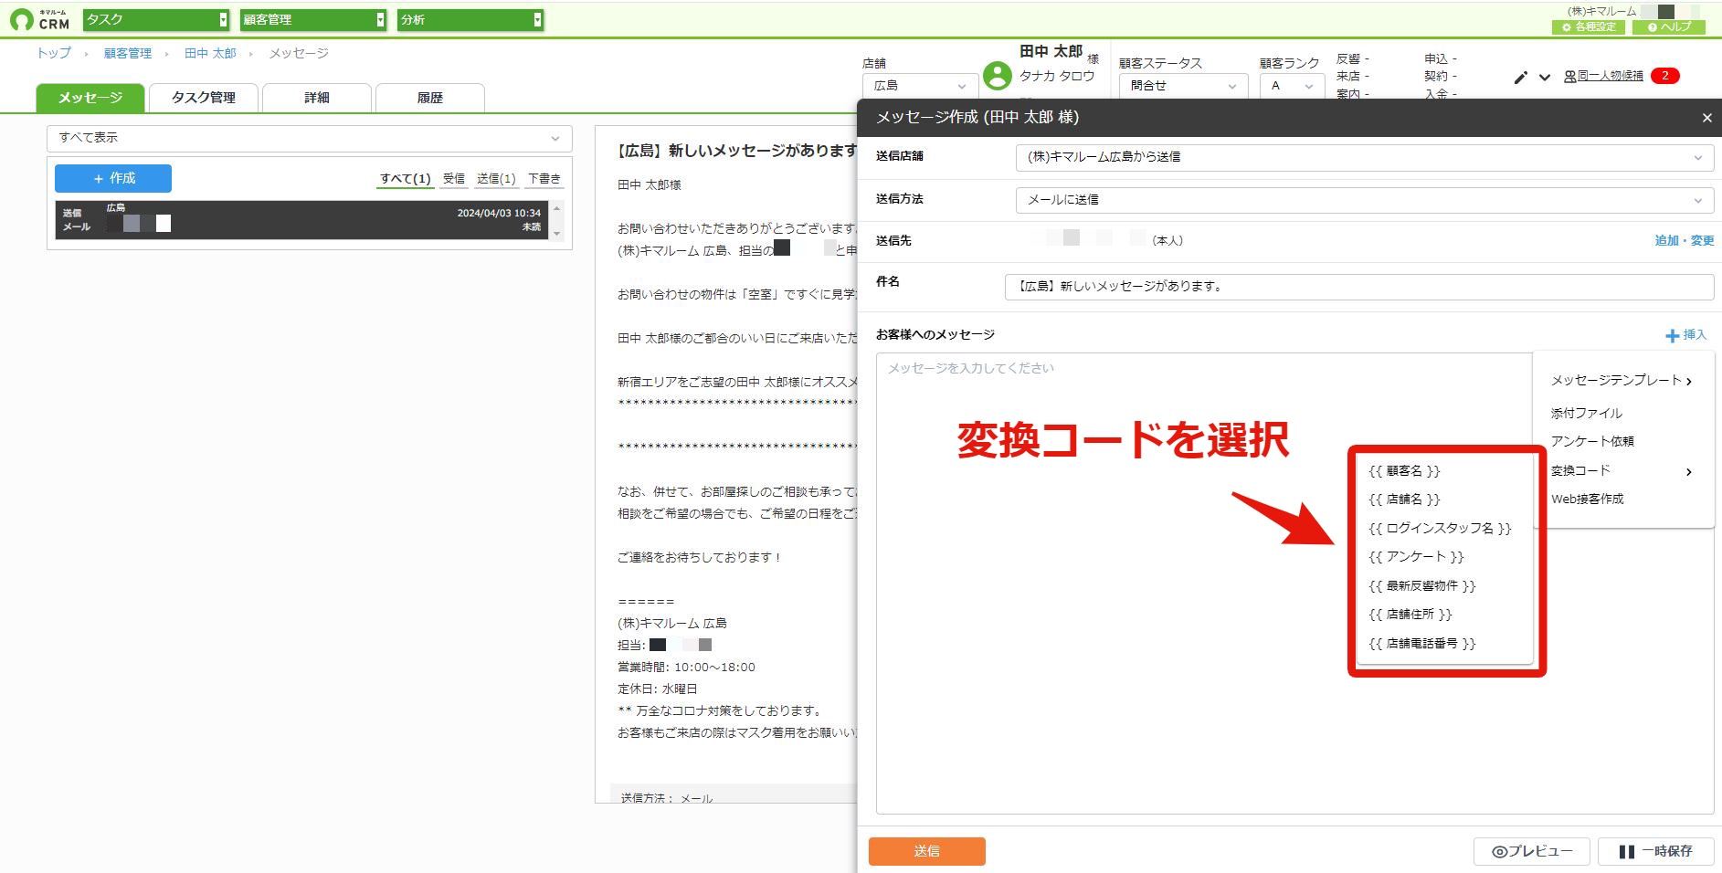Select {{ 顧客名 }} conversion code

[x=1404, y=471]
